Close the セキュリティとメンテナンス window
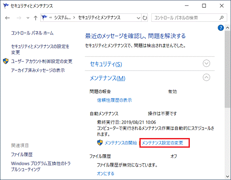Screen dimensions: 231x180 pos(222,6)
